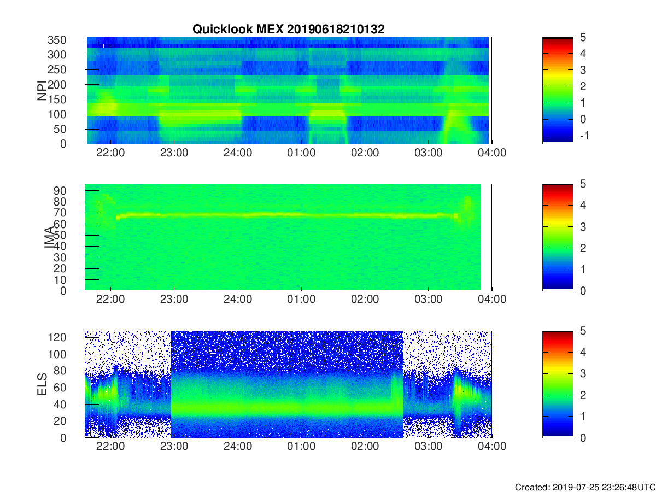This screenshot has width=656, height=492.
Task: Click the ELS spectrogram plot area
Action: pos(289,384)
